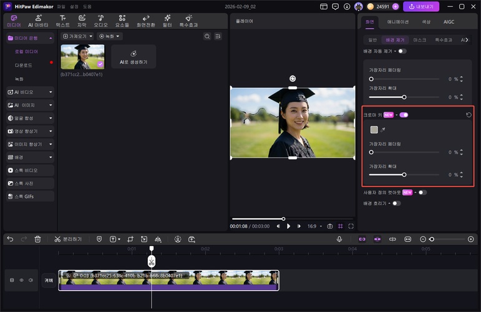Image resolution: width=481 pixels, height=312 pixels.
Task: Select the 필터 (Filter) tool
Action: coord(167,21)
